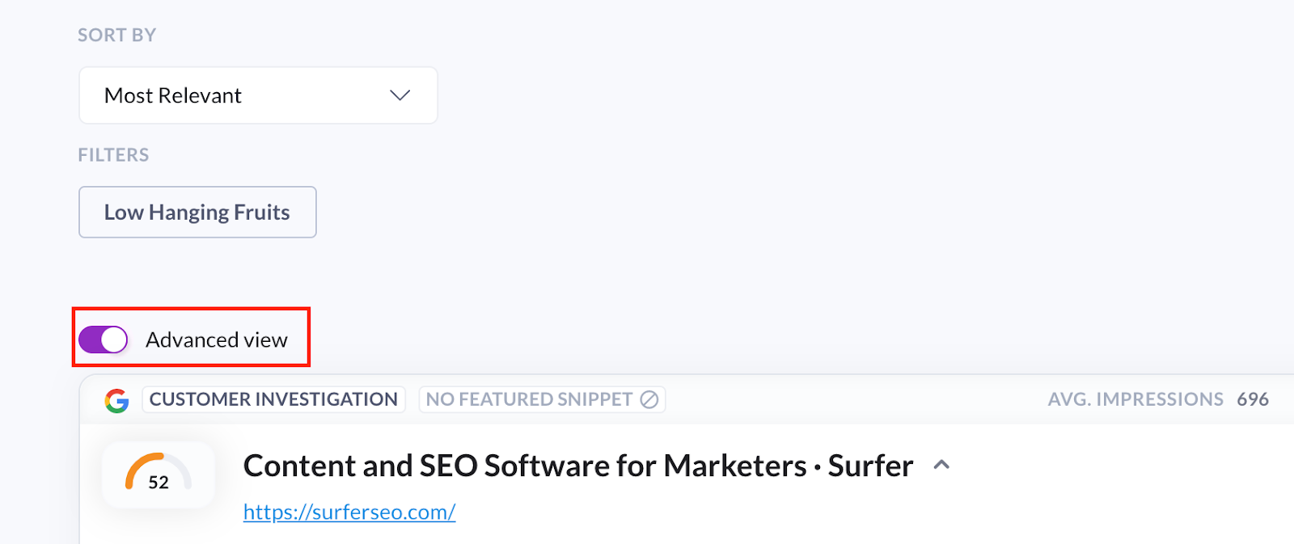
Task: Turn off the Advanced view switch
Action: (104, 340)
